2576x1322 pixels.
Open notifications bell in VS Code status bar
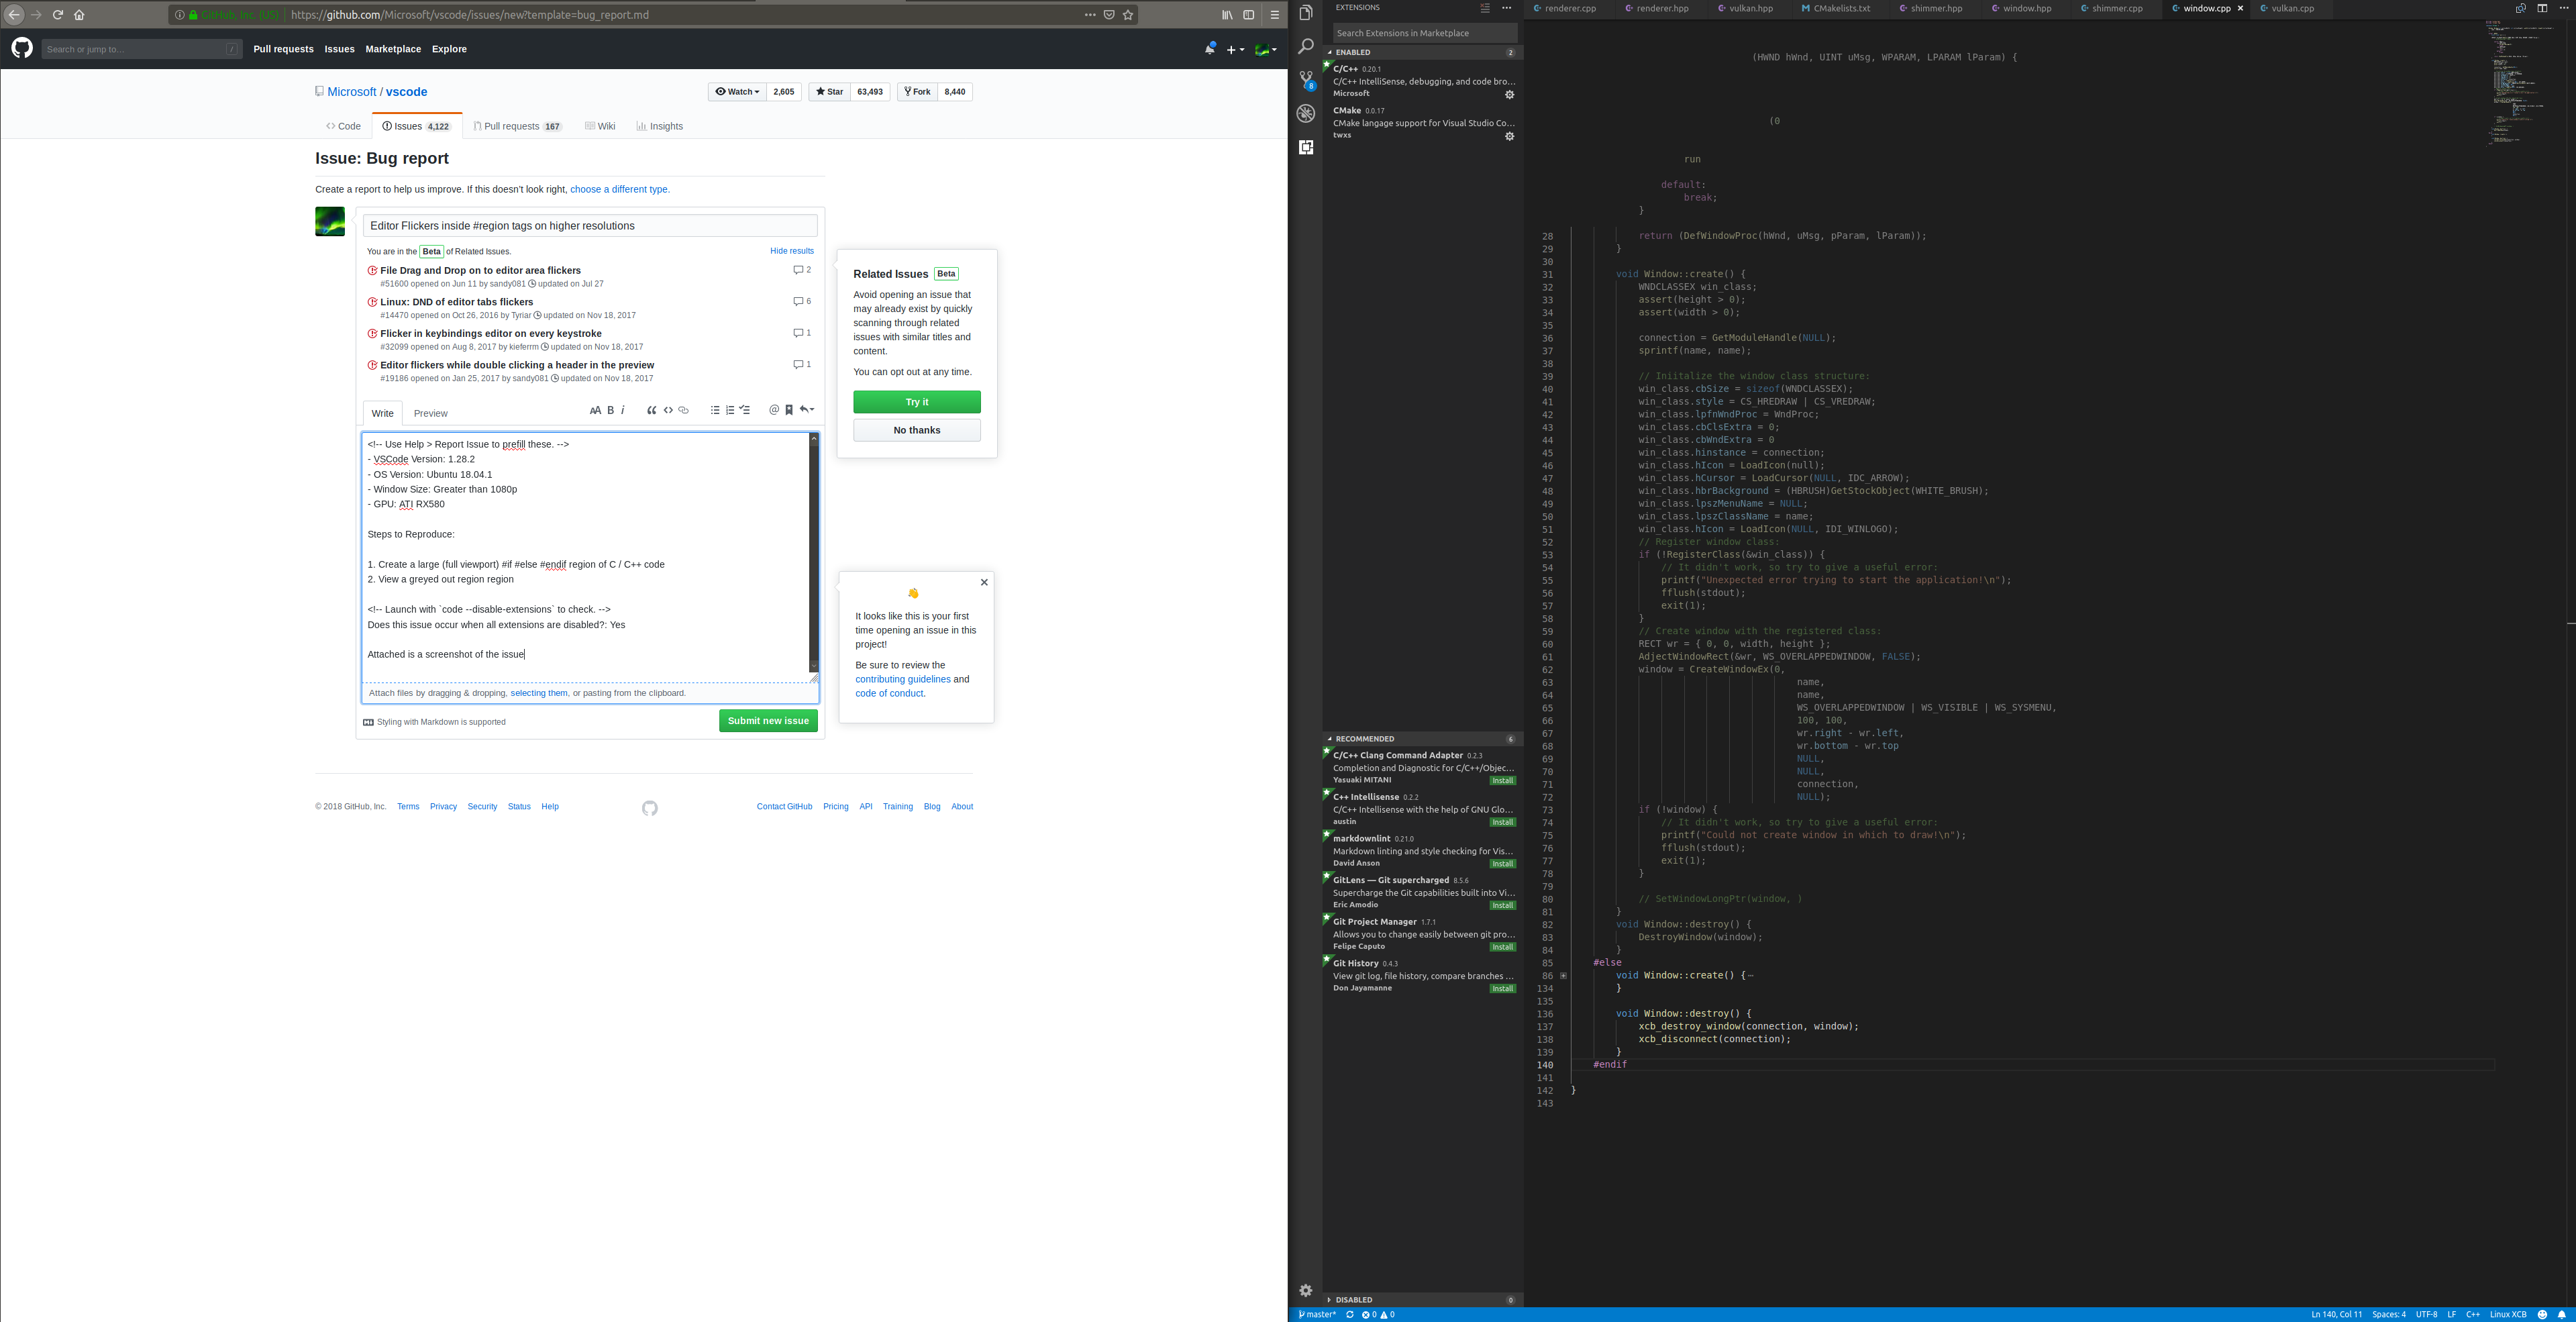(x=2561, y=1314)
